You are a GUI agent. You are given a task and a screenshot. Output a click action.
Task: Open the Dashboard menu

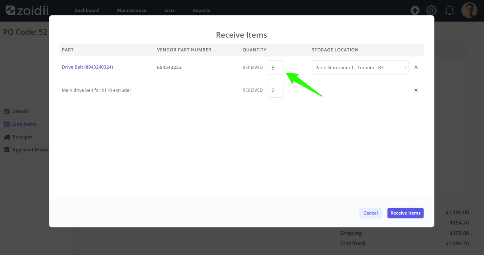(x=87, y=10)
